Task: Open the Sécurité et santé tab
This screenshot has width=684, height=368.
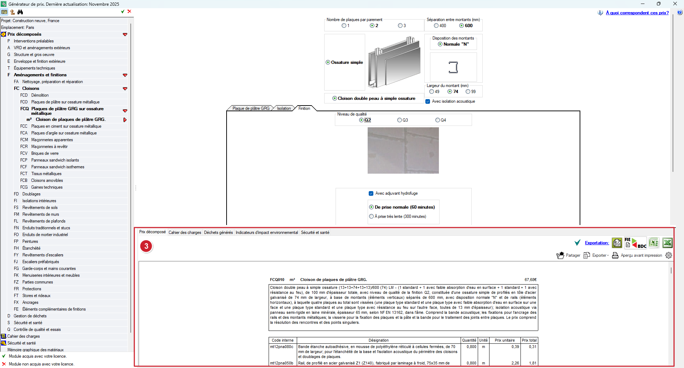Action: click(315, 232)
